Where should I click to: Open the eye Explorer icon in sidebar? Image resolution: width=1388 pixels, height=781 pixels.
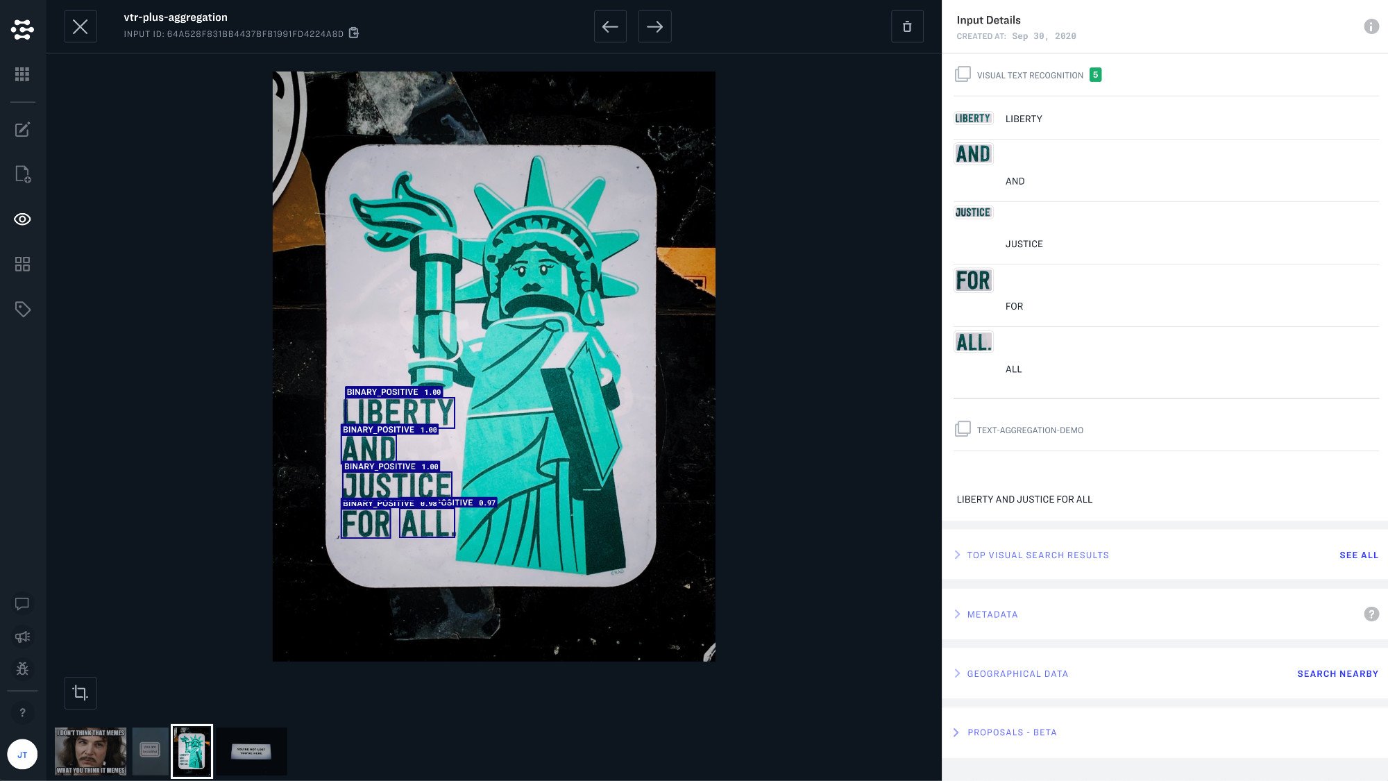click(22, 219)
